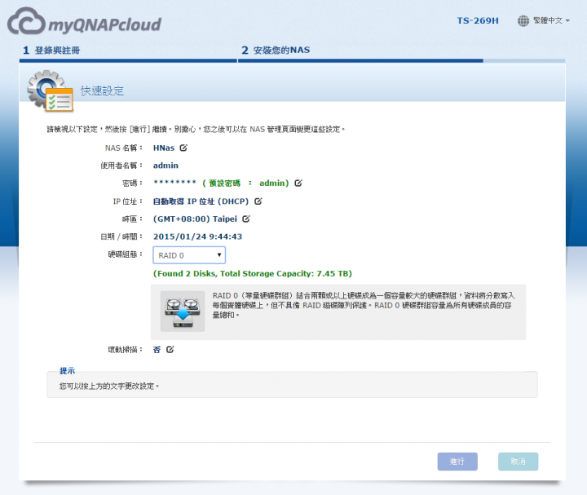Click the 進行 proceed button
The height and width of the screenshot is (495, 587).
pos(457,462)
